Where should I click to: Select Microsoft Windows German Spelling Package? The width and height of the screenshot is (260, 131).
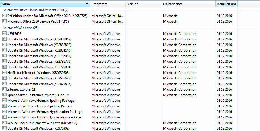click(x=41, y=101)
